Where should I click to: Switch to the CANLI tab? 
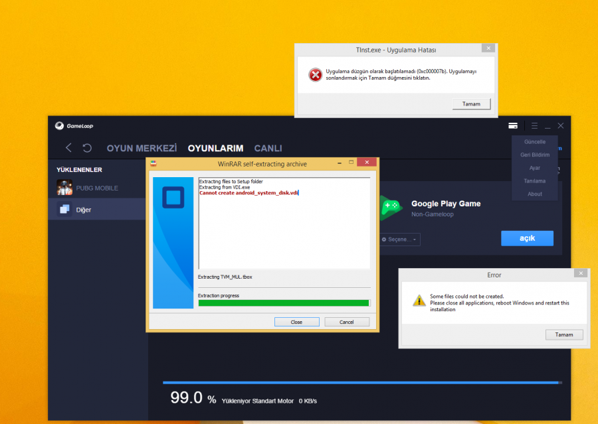(x=268, y=148)
